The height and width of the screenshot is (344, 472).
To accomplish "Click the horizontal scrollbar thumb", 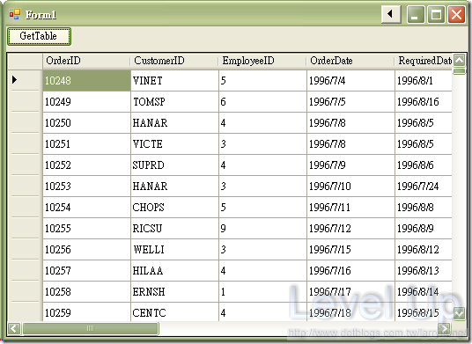I will coord(91,328).
